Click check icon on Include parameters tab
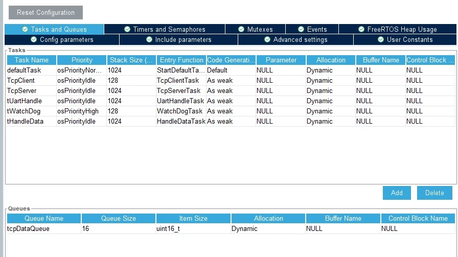 pos(149,39)
